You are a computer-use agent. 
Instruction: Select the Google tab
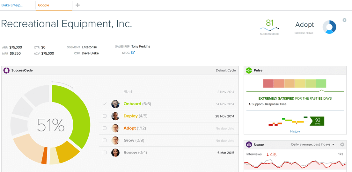[44, 5]
